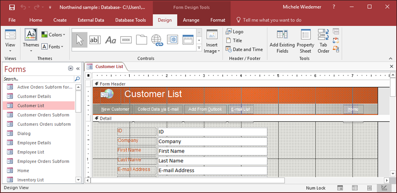Click Convert Form's Macros to Visual Basic icon

[336, 49]
